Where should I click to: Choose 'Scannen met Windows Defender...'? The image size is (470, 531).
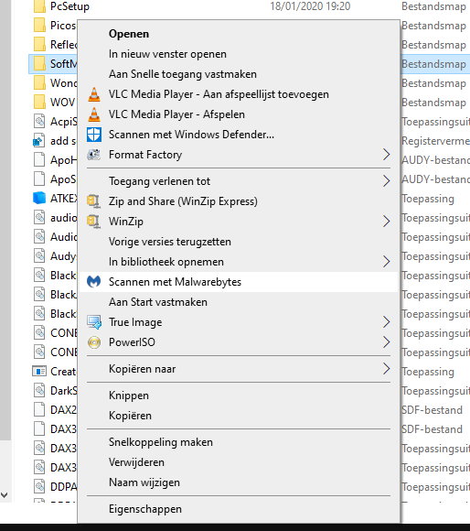pos(239,135)
